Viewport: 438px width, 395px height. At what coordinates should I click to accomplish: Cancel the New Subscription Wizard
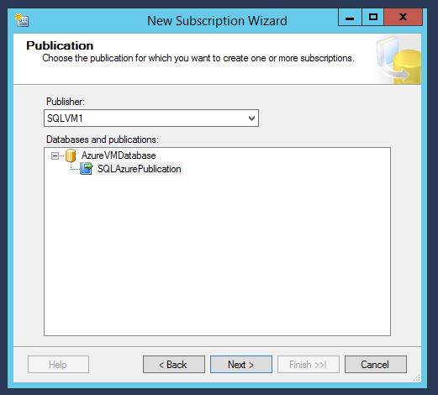[376, 365]
